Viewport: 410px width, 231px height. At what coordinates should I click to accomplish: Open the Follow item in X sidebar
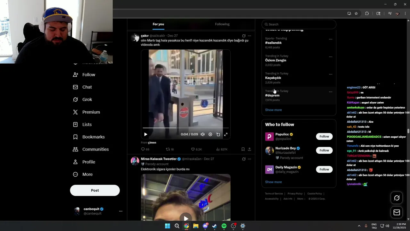84,75
